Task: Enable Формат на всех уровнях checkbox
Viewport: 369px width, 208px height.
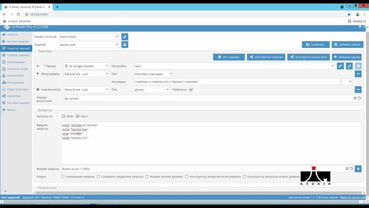Action: (147, 176)
